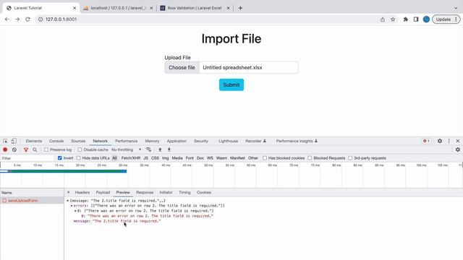
Task: Collapse the 0 index array node
Action: pos(75,211)
